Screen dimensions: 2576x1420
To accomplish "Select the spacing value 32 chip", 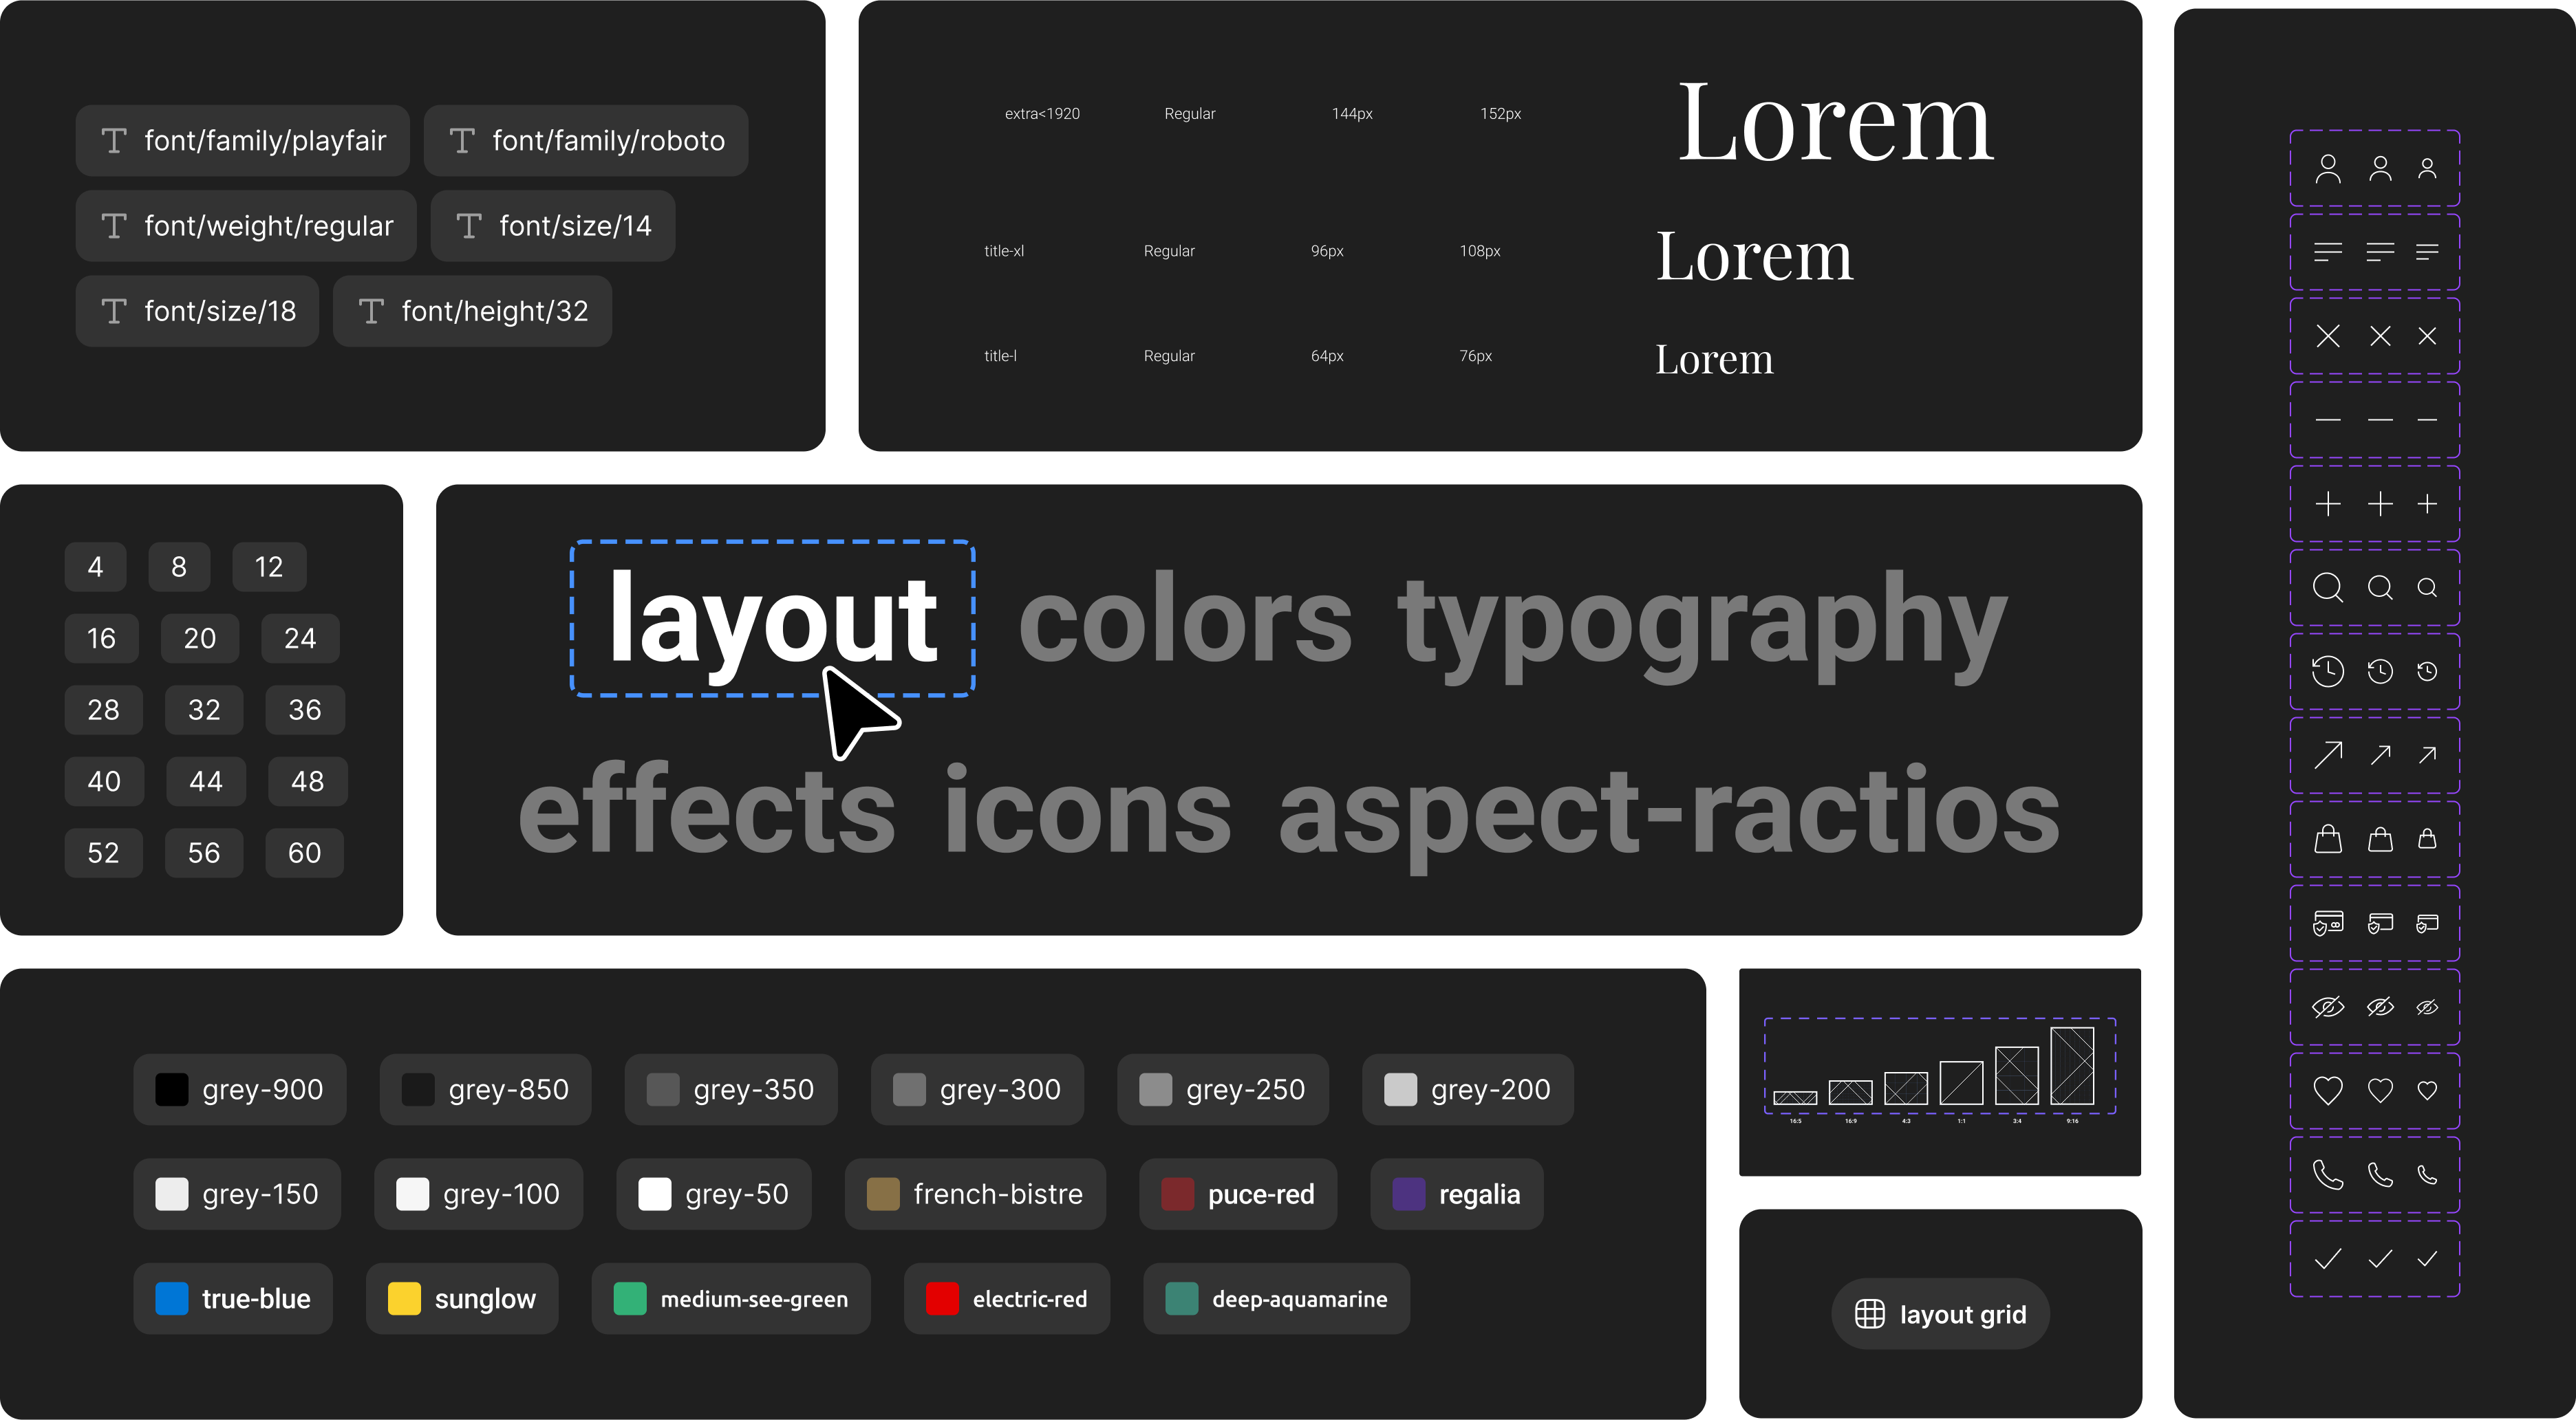I will 204,710.
